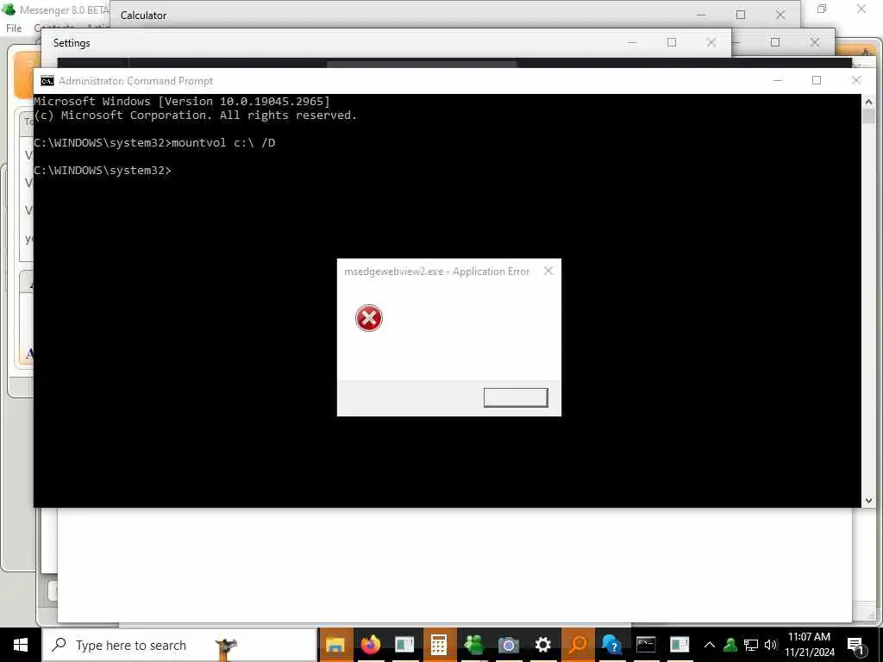Viewport: 883px width, 662px height.
Task: Click the red error icon in the dialog
Action: (x=369, y=318)
